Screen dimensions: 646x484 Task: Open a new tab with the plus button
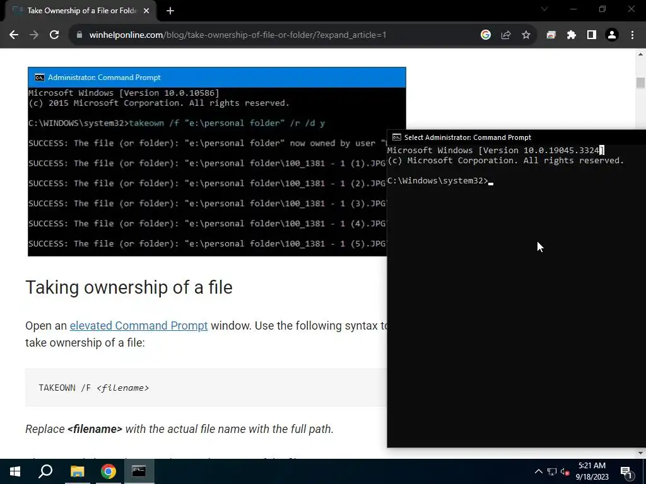tap(170, 11)
